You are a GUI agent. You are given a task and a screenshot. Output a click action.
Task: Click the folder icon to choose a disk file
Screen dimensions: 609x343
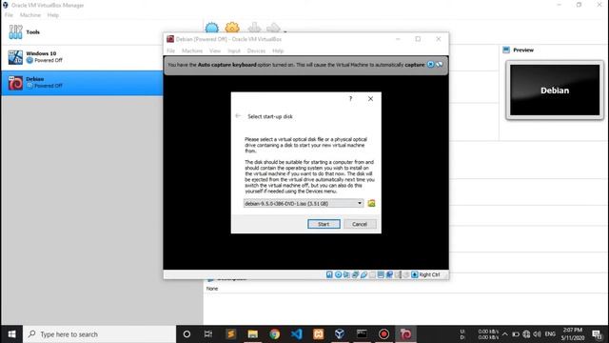371,203
